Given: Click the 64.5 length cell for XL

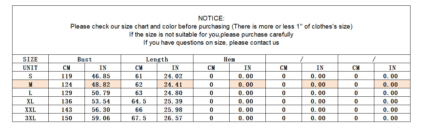Looking at the screenshot, I should (139, 101).
